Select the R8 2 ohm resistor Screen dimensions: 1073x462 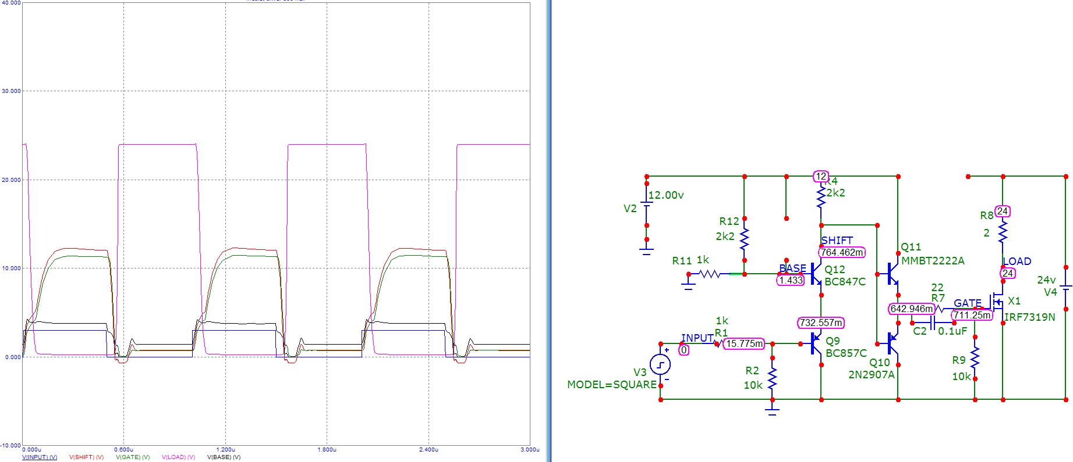(1003, 232)
